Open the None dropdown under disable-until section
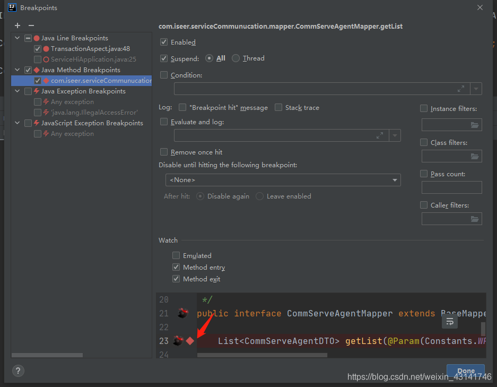This screenshot has height=387, width=497. pyautogui.click(x=395, y=180)
